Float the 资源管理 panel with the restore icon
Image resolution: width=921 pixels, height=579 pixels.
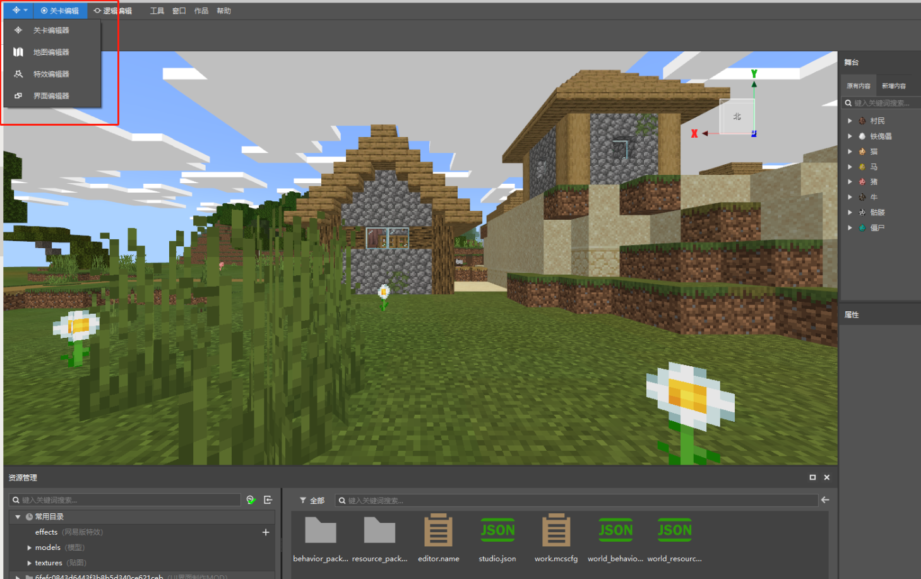click(x=812, y=477)
